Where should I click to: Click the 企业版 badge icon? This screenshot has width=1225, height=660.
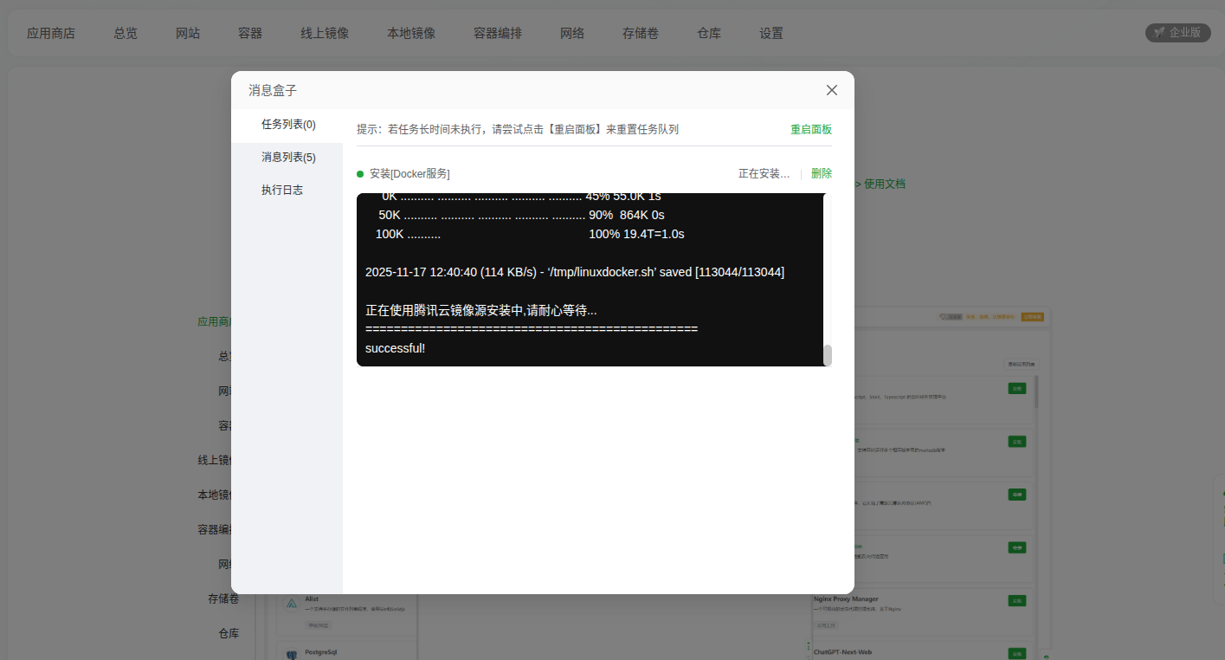pos(1159,33)
